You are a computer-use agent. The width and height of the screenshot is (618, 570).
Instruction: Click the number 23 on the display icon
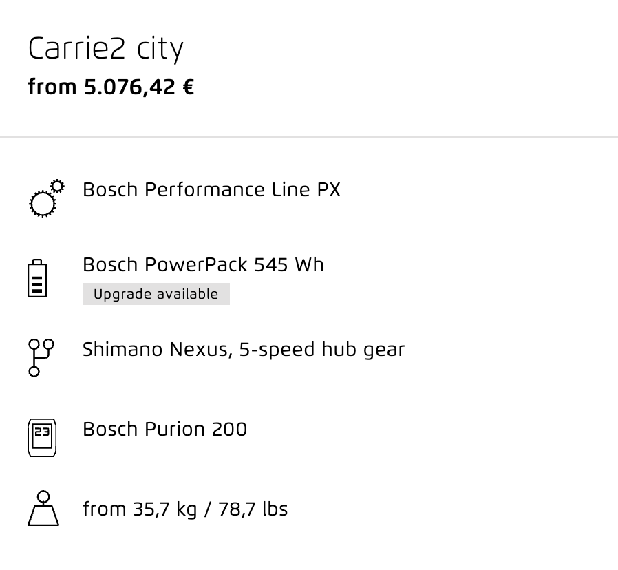coord(42,432)
